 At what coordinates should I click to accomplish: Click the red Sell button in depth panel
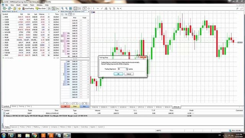[x=65, y=107]
